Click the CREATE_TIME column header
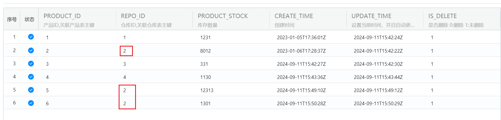The image size is (501, 120). coord(294,16)
